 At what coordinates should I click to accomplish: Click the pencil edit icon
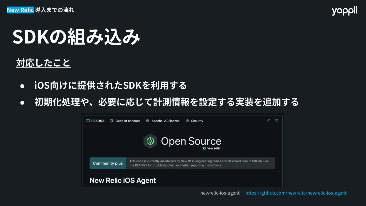pyautogui.click(x=268, y=121)
